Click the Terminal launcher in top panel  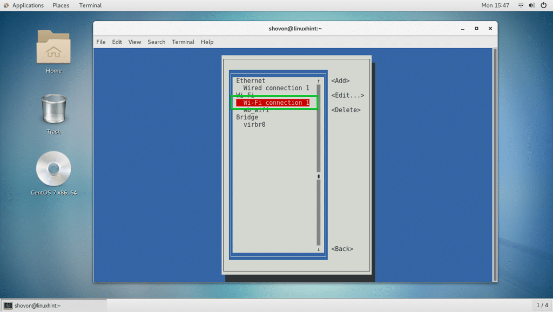click(90, 5)
